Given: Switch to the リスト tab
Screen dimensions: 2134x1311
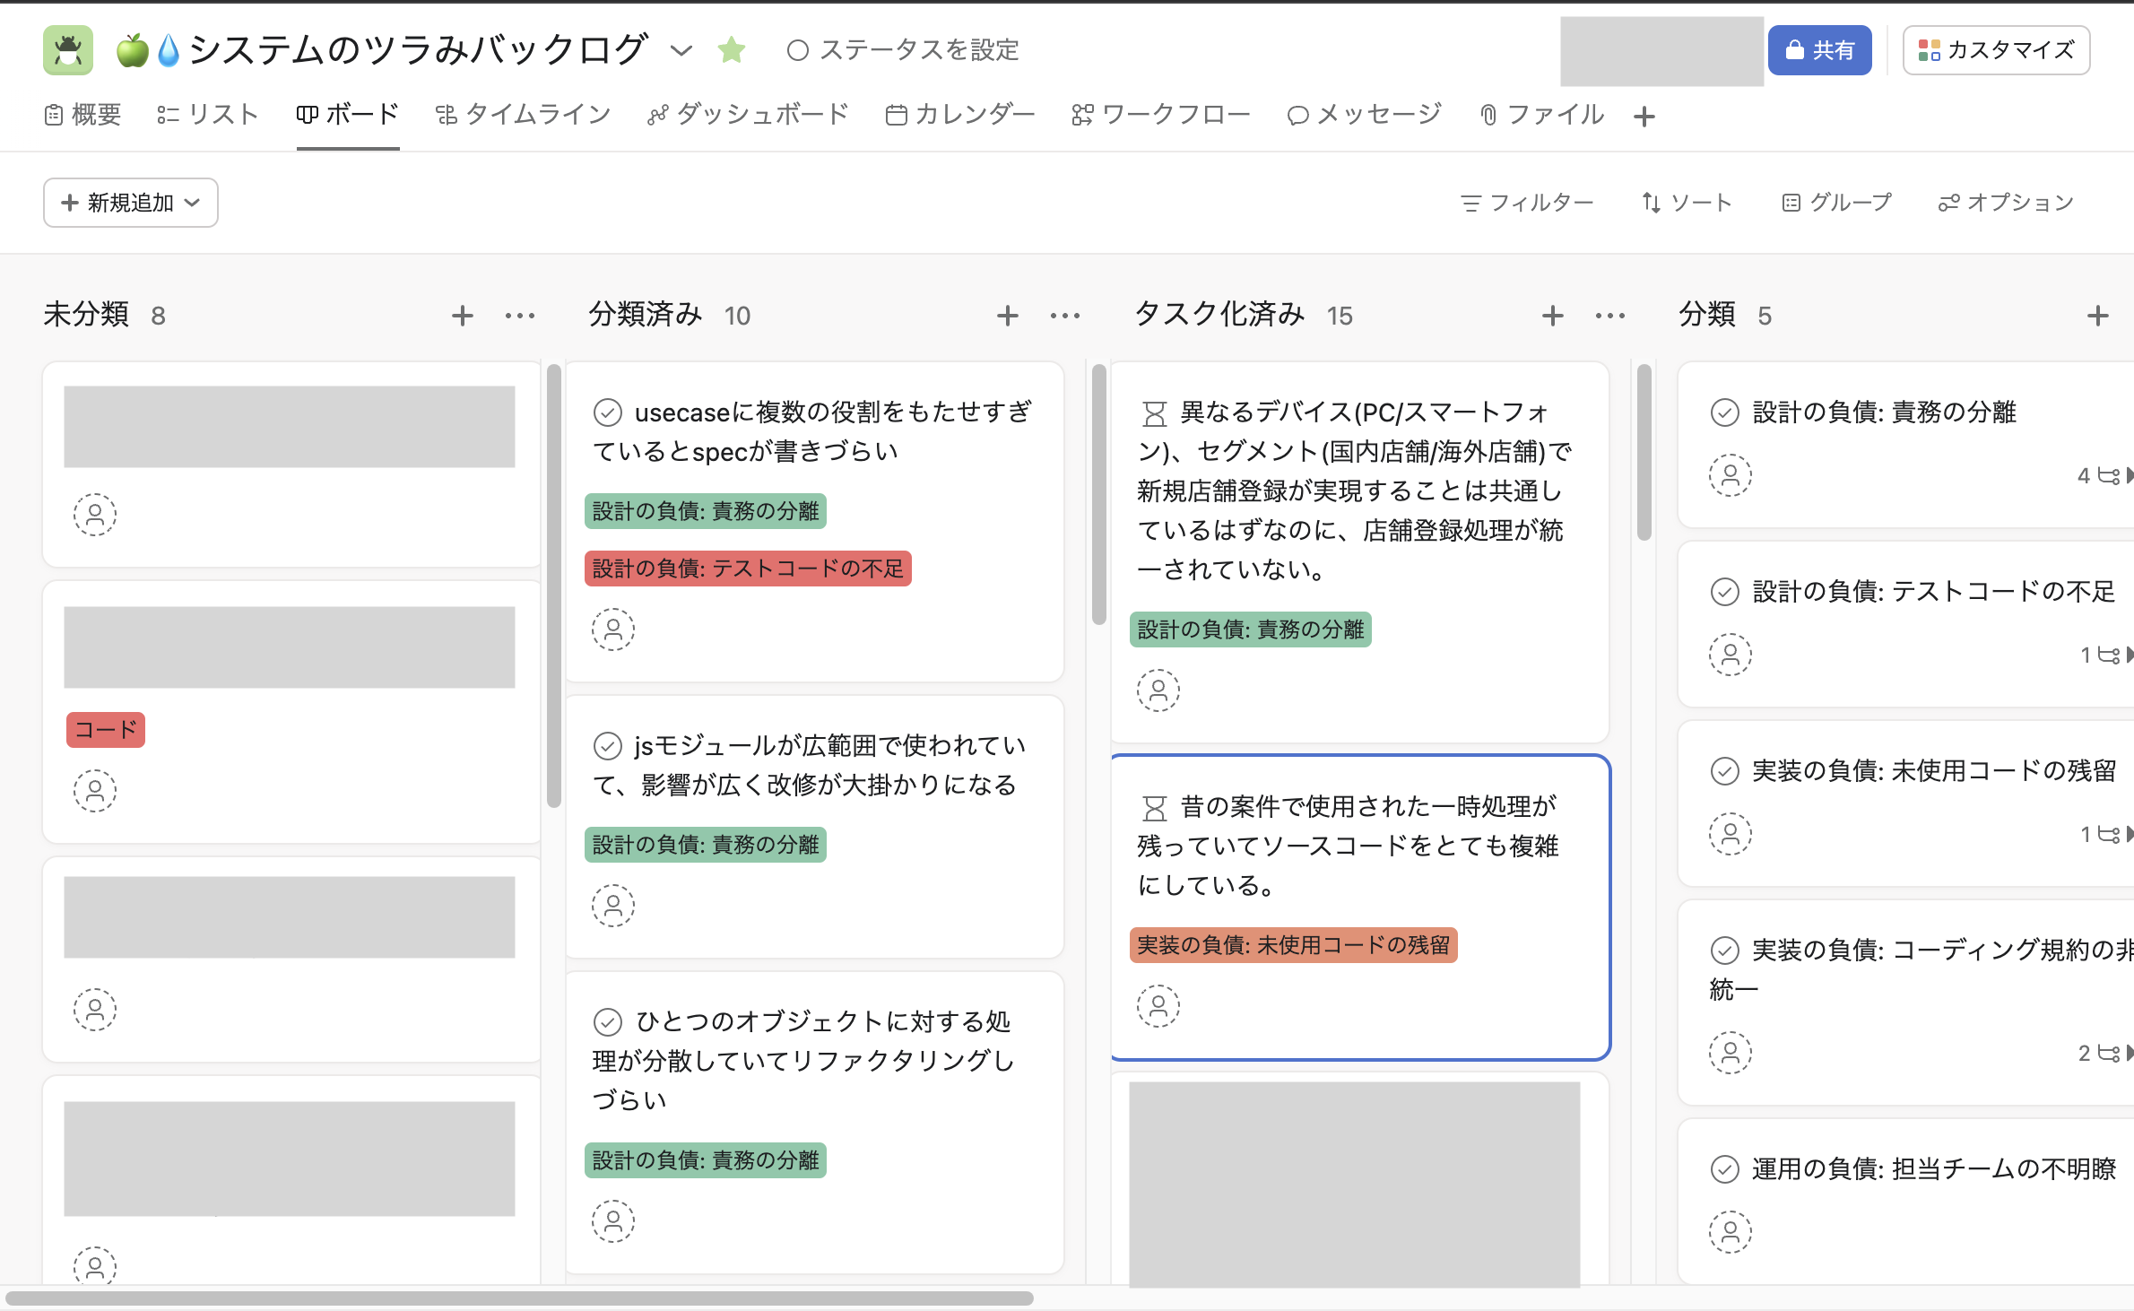Looking at the screenshot, I should [208, 115].
